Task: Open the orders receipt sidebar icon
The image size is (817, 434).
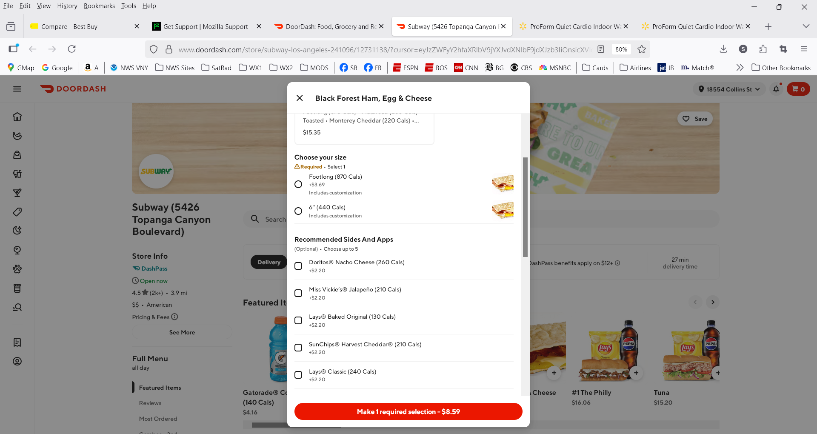Action: 17,342
